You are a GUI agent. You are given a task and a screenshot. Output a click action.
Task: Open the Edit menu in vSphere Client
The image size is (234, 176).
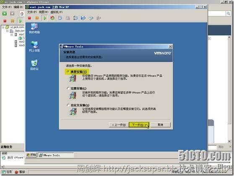(x=18, y=7)
